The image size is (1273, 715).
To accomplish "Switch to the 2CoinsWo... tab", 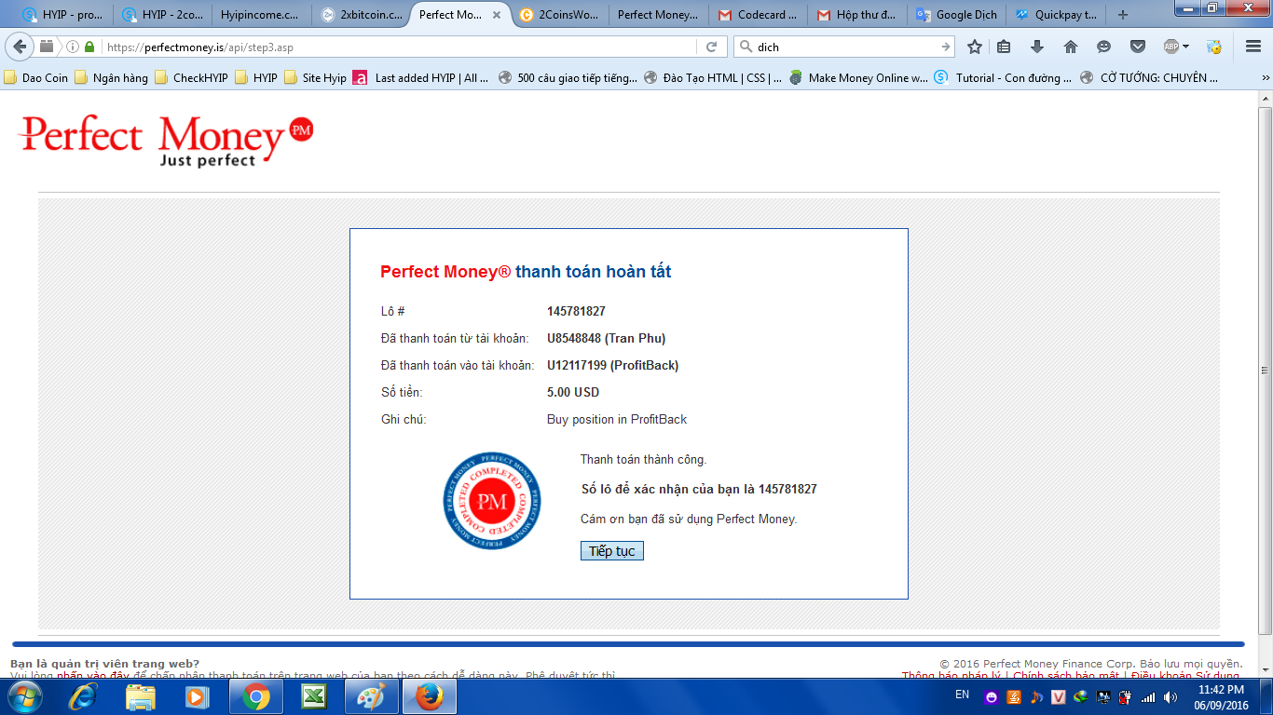I will (559, 15).
